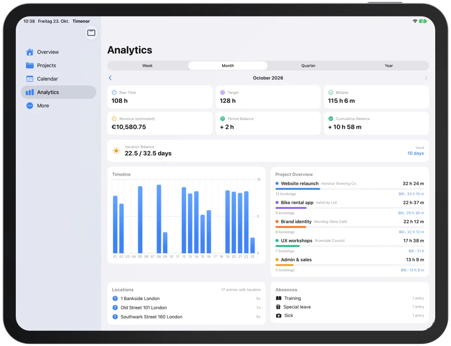The image size is (451, 346).
Task: Click the Sick medical kit icon
Action: [x=278, y=316]
